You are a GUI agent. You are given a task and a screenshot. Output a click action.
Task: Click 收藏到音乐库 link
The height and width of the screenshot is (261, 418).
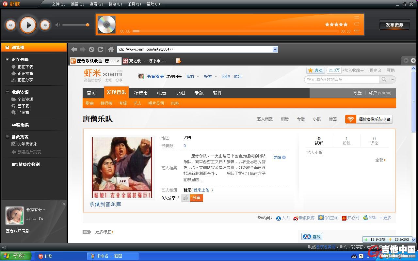pos(105,204)
